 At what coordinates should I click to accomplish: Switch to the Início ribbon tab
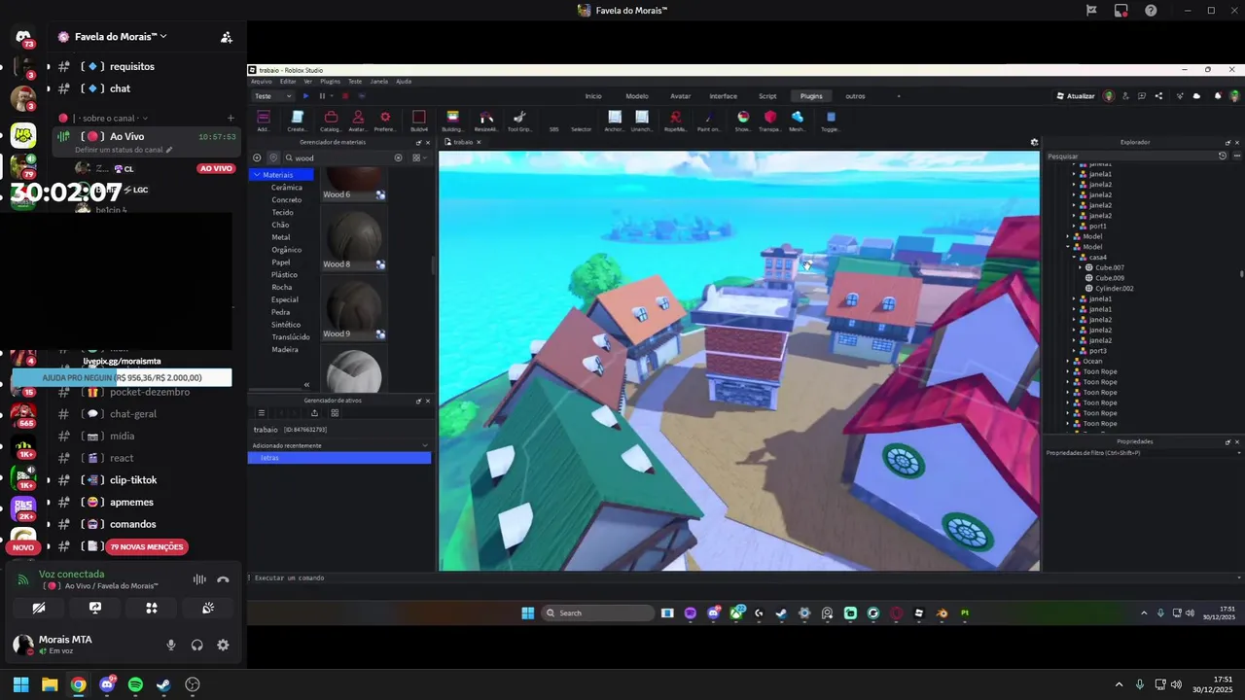tap(593, 96)
